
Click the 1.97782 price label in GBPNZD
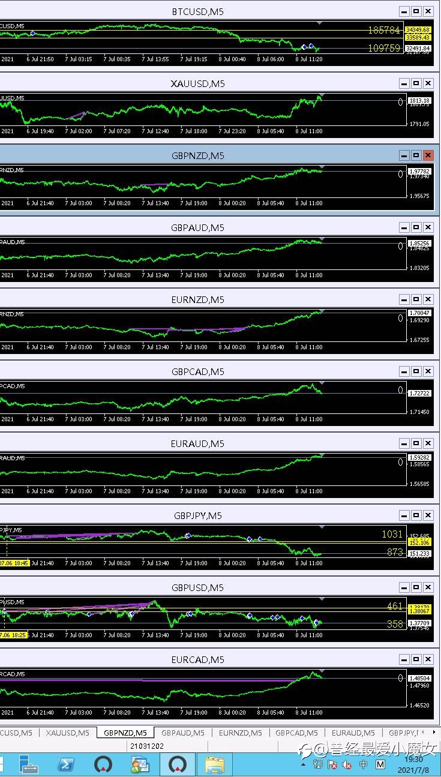pyautogui.click(x=419, y=172)
